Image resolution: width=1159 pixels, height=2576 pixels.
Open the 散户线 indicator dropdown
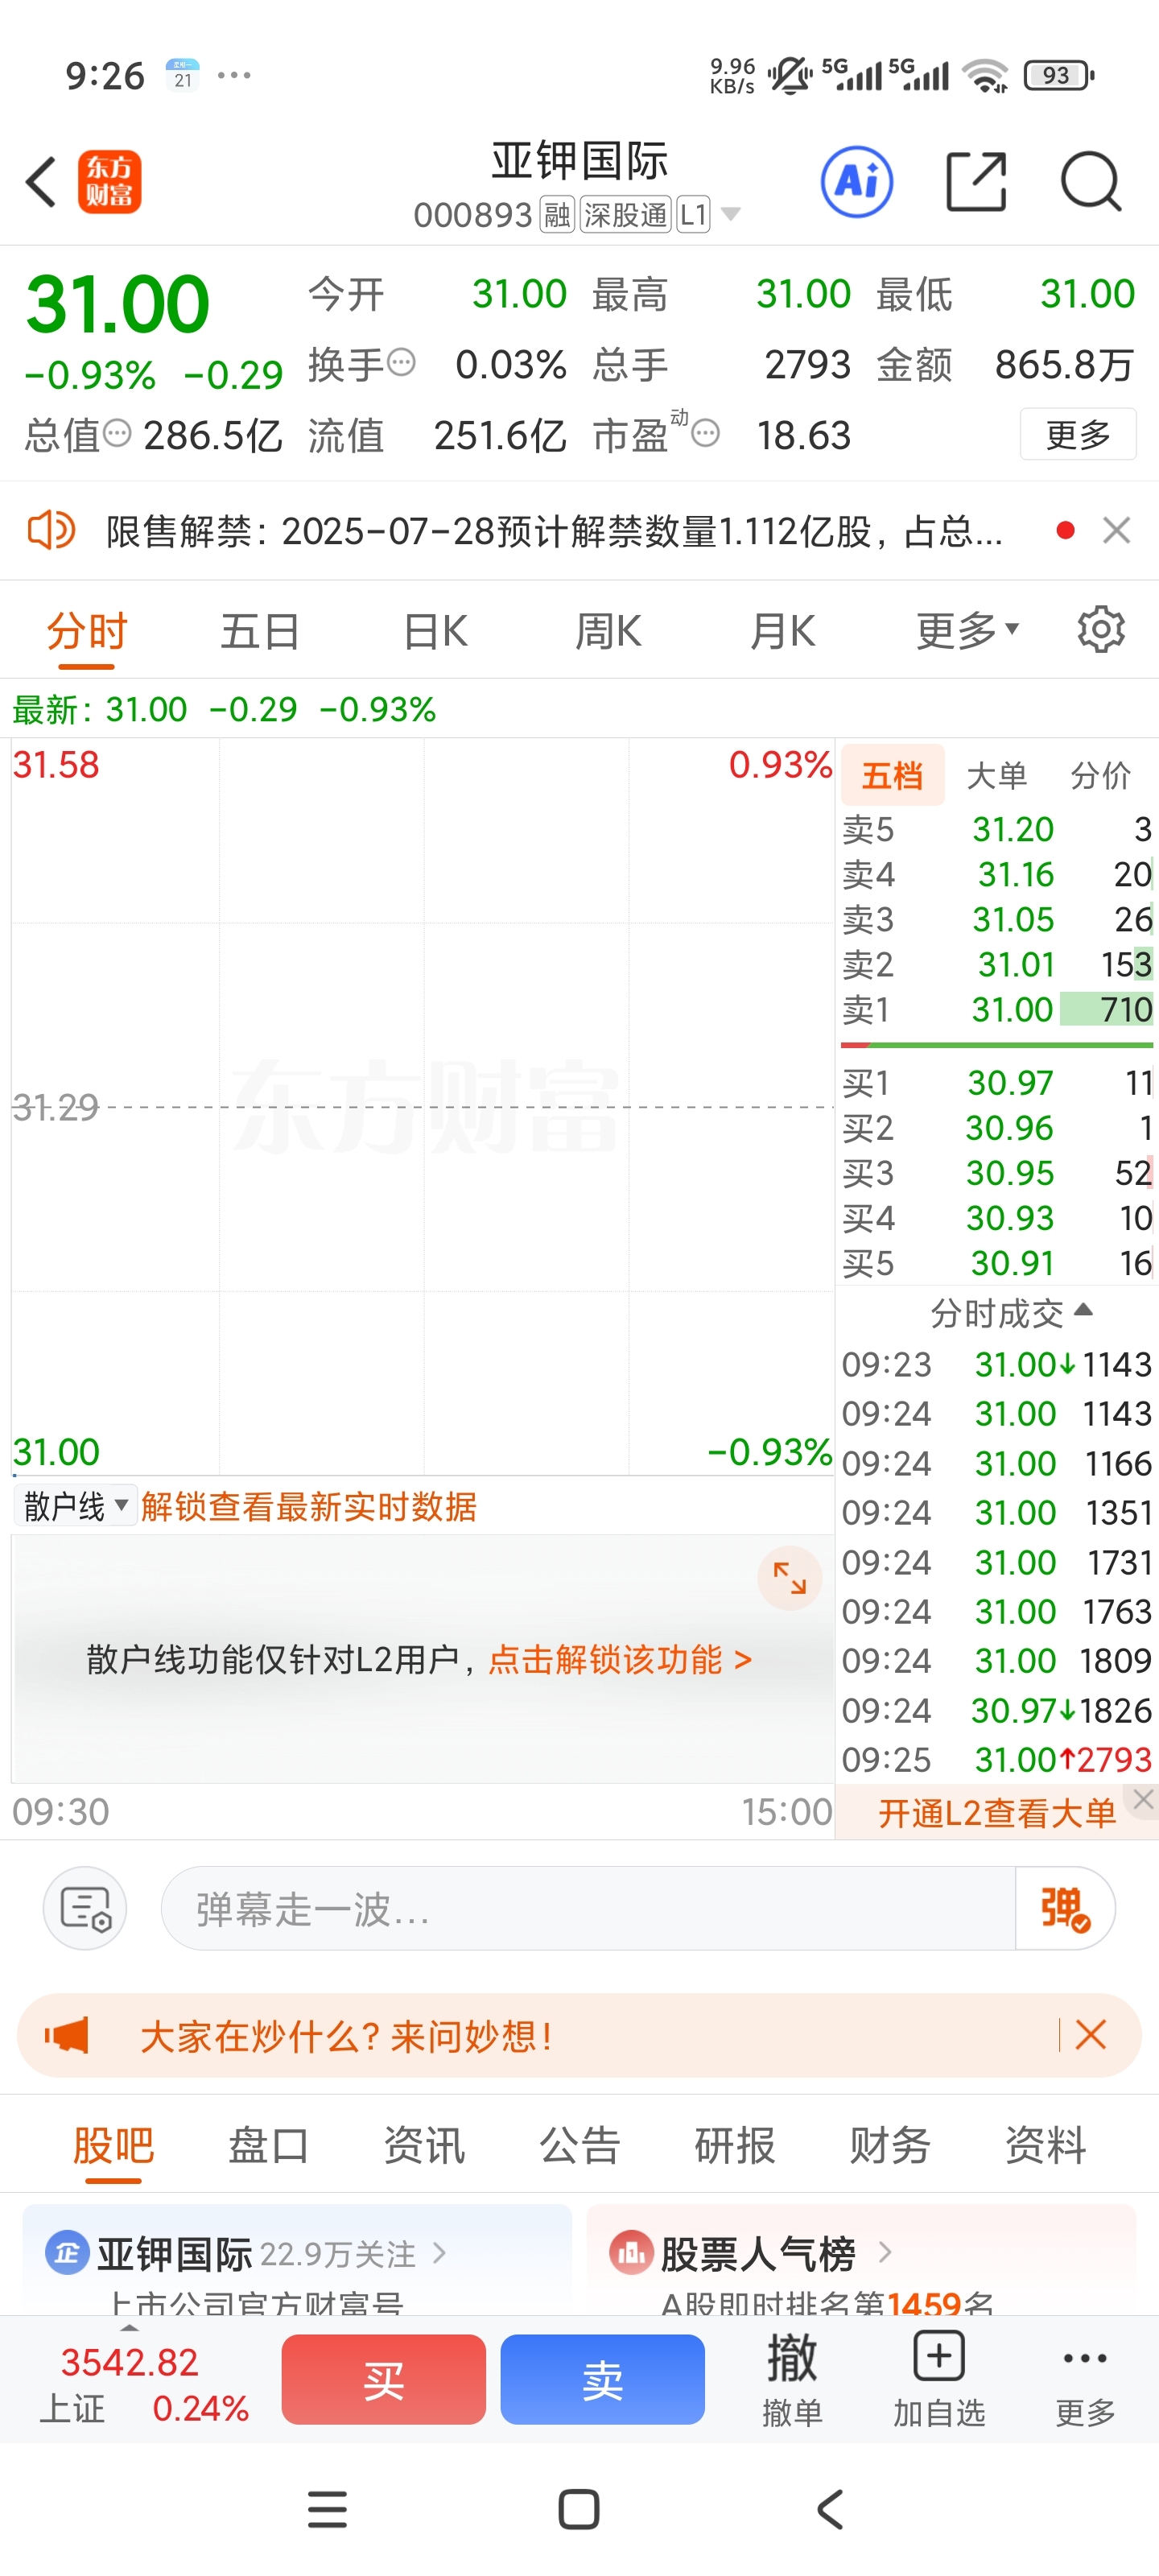click(75, 1506)
